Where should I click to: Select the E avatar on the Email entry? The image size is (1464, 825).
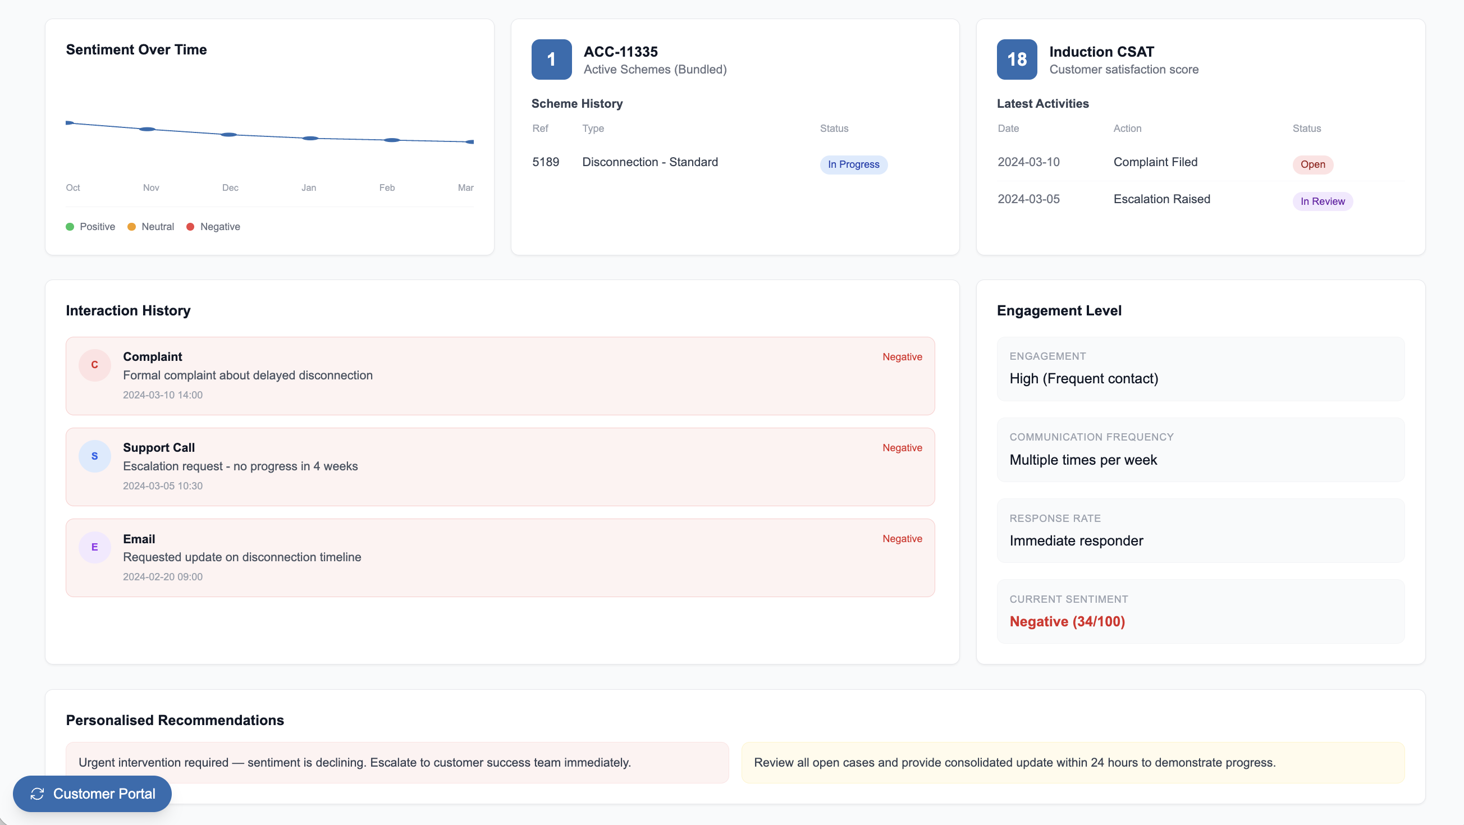tap(94, 547)
